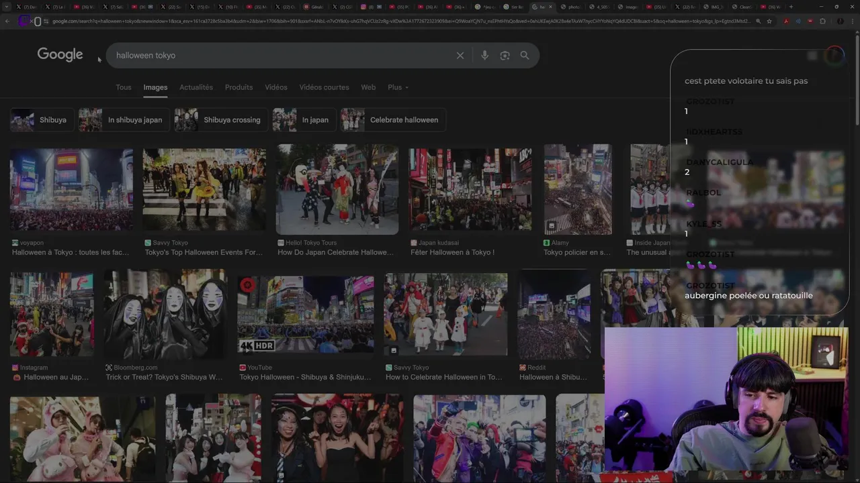Switch to the Tous results tab
Screen dimensions: 860x483
124,87
